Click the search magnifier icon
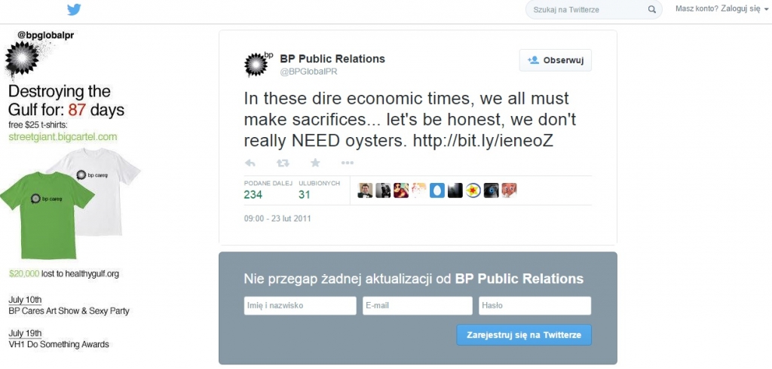 point(651,10)
